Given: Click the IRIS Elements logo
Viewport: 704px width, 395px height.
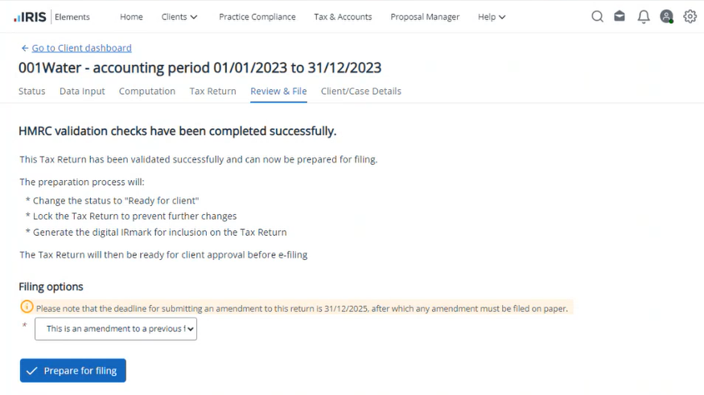Looking at the screenshot, I should [51, 17].
